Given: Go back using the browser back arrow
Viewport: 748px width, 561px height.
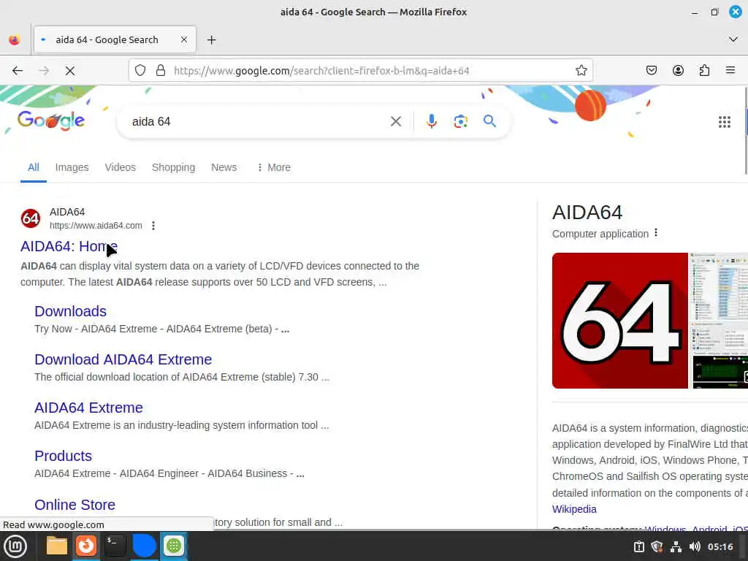Looking at the screenshot, I should click(x=18, y=71).
